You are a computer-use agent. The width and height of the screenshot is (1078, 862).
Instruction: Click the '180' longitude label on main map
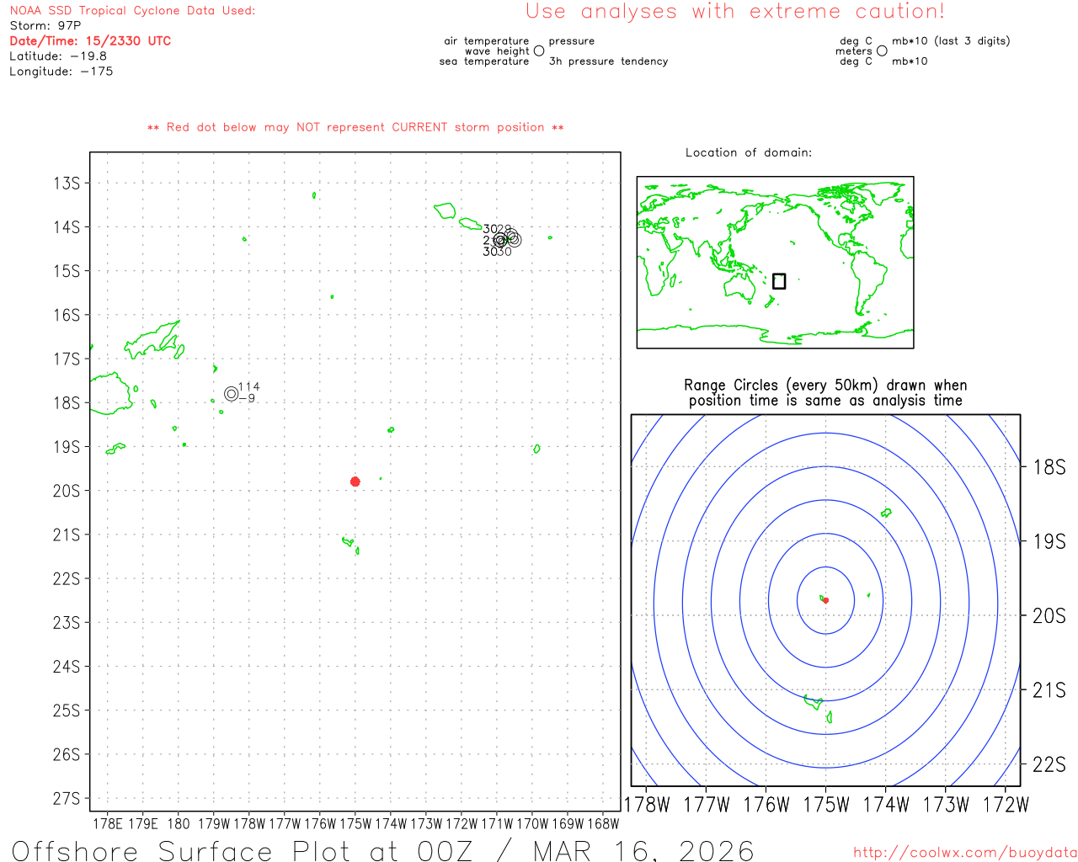[x=179, y=823]
